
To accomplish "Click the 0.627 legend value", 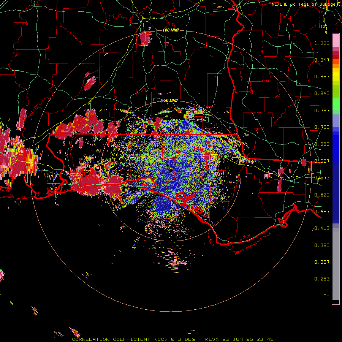I will [x=322, y=161].
